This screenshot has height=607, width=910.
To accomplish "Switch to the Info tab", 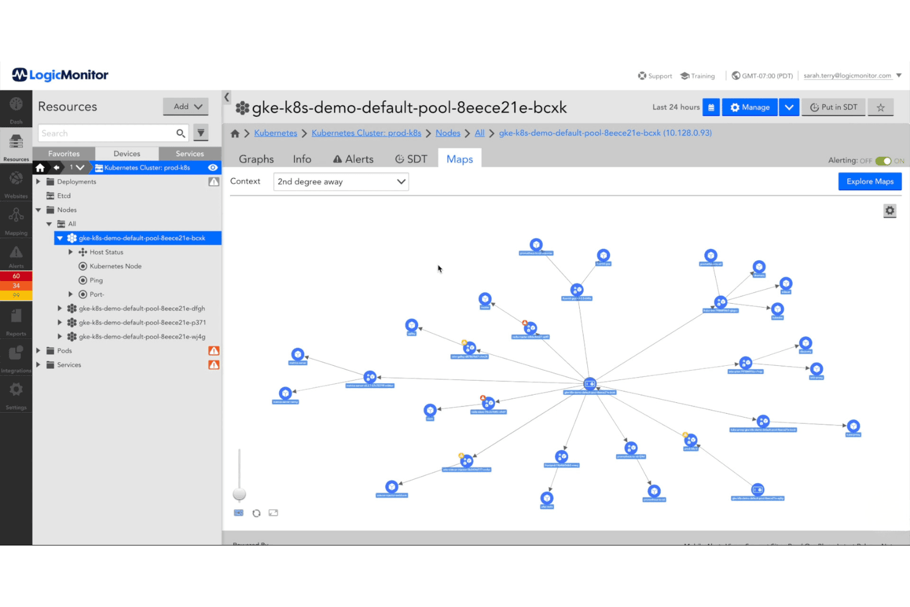I will 302,159.
